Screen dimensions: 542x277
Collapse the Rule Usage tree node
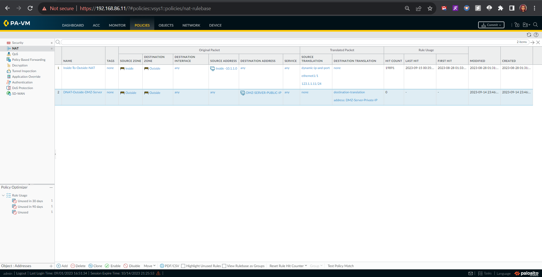click(x=3, y=195)
